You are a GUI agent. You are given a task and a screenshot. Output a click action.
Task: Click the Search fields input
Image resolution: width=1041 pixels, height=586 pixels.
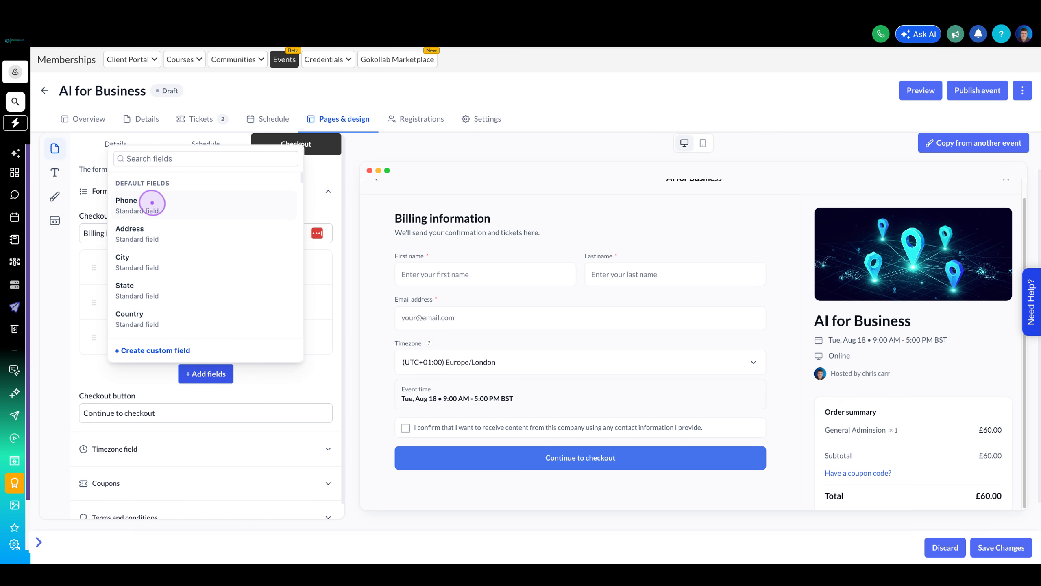pyautogui.click(x=206, y=159)
